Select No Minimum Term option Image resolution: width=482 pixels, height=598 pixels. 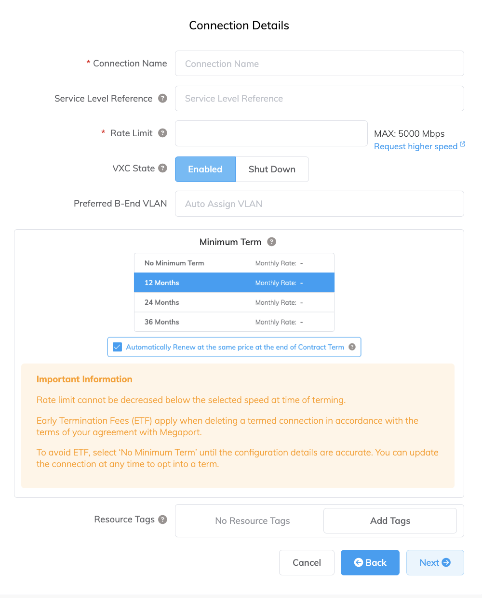(x=234, y=263)
